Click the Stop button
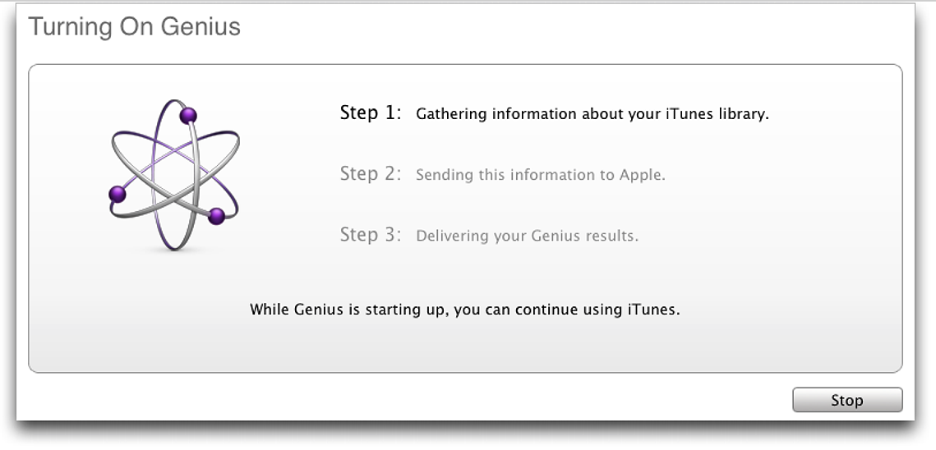This screenshot has height=450, width=936. coord(847,400)
